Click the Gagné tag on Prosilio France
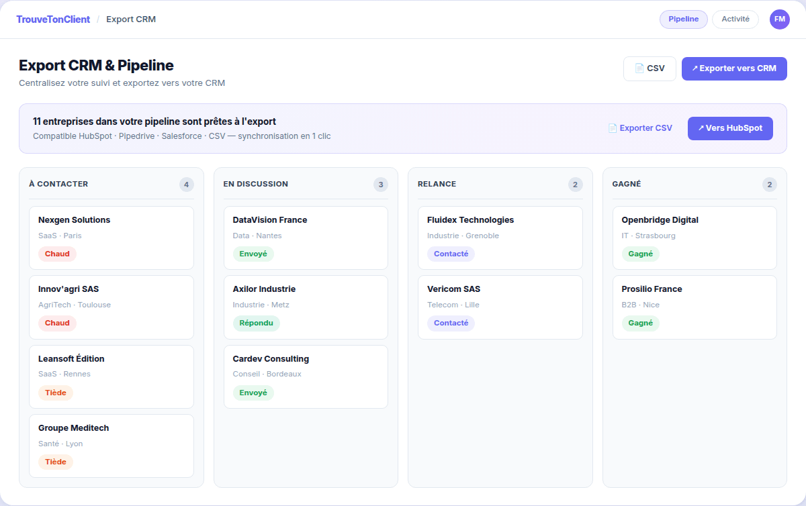The image size is (806, 506). 641,323
